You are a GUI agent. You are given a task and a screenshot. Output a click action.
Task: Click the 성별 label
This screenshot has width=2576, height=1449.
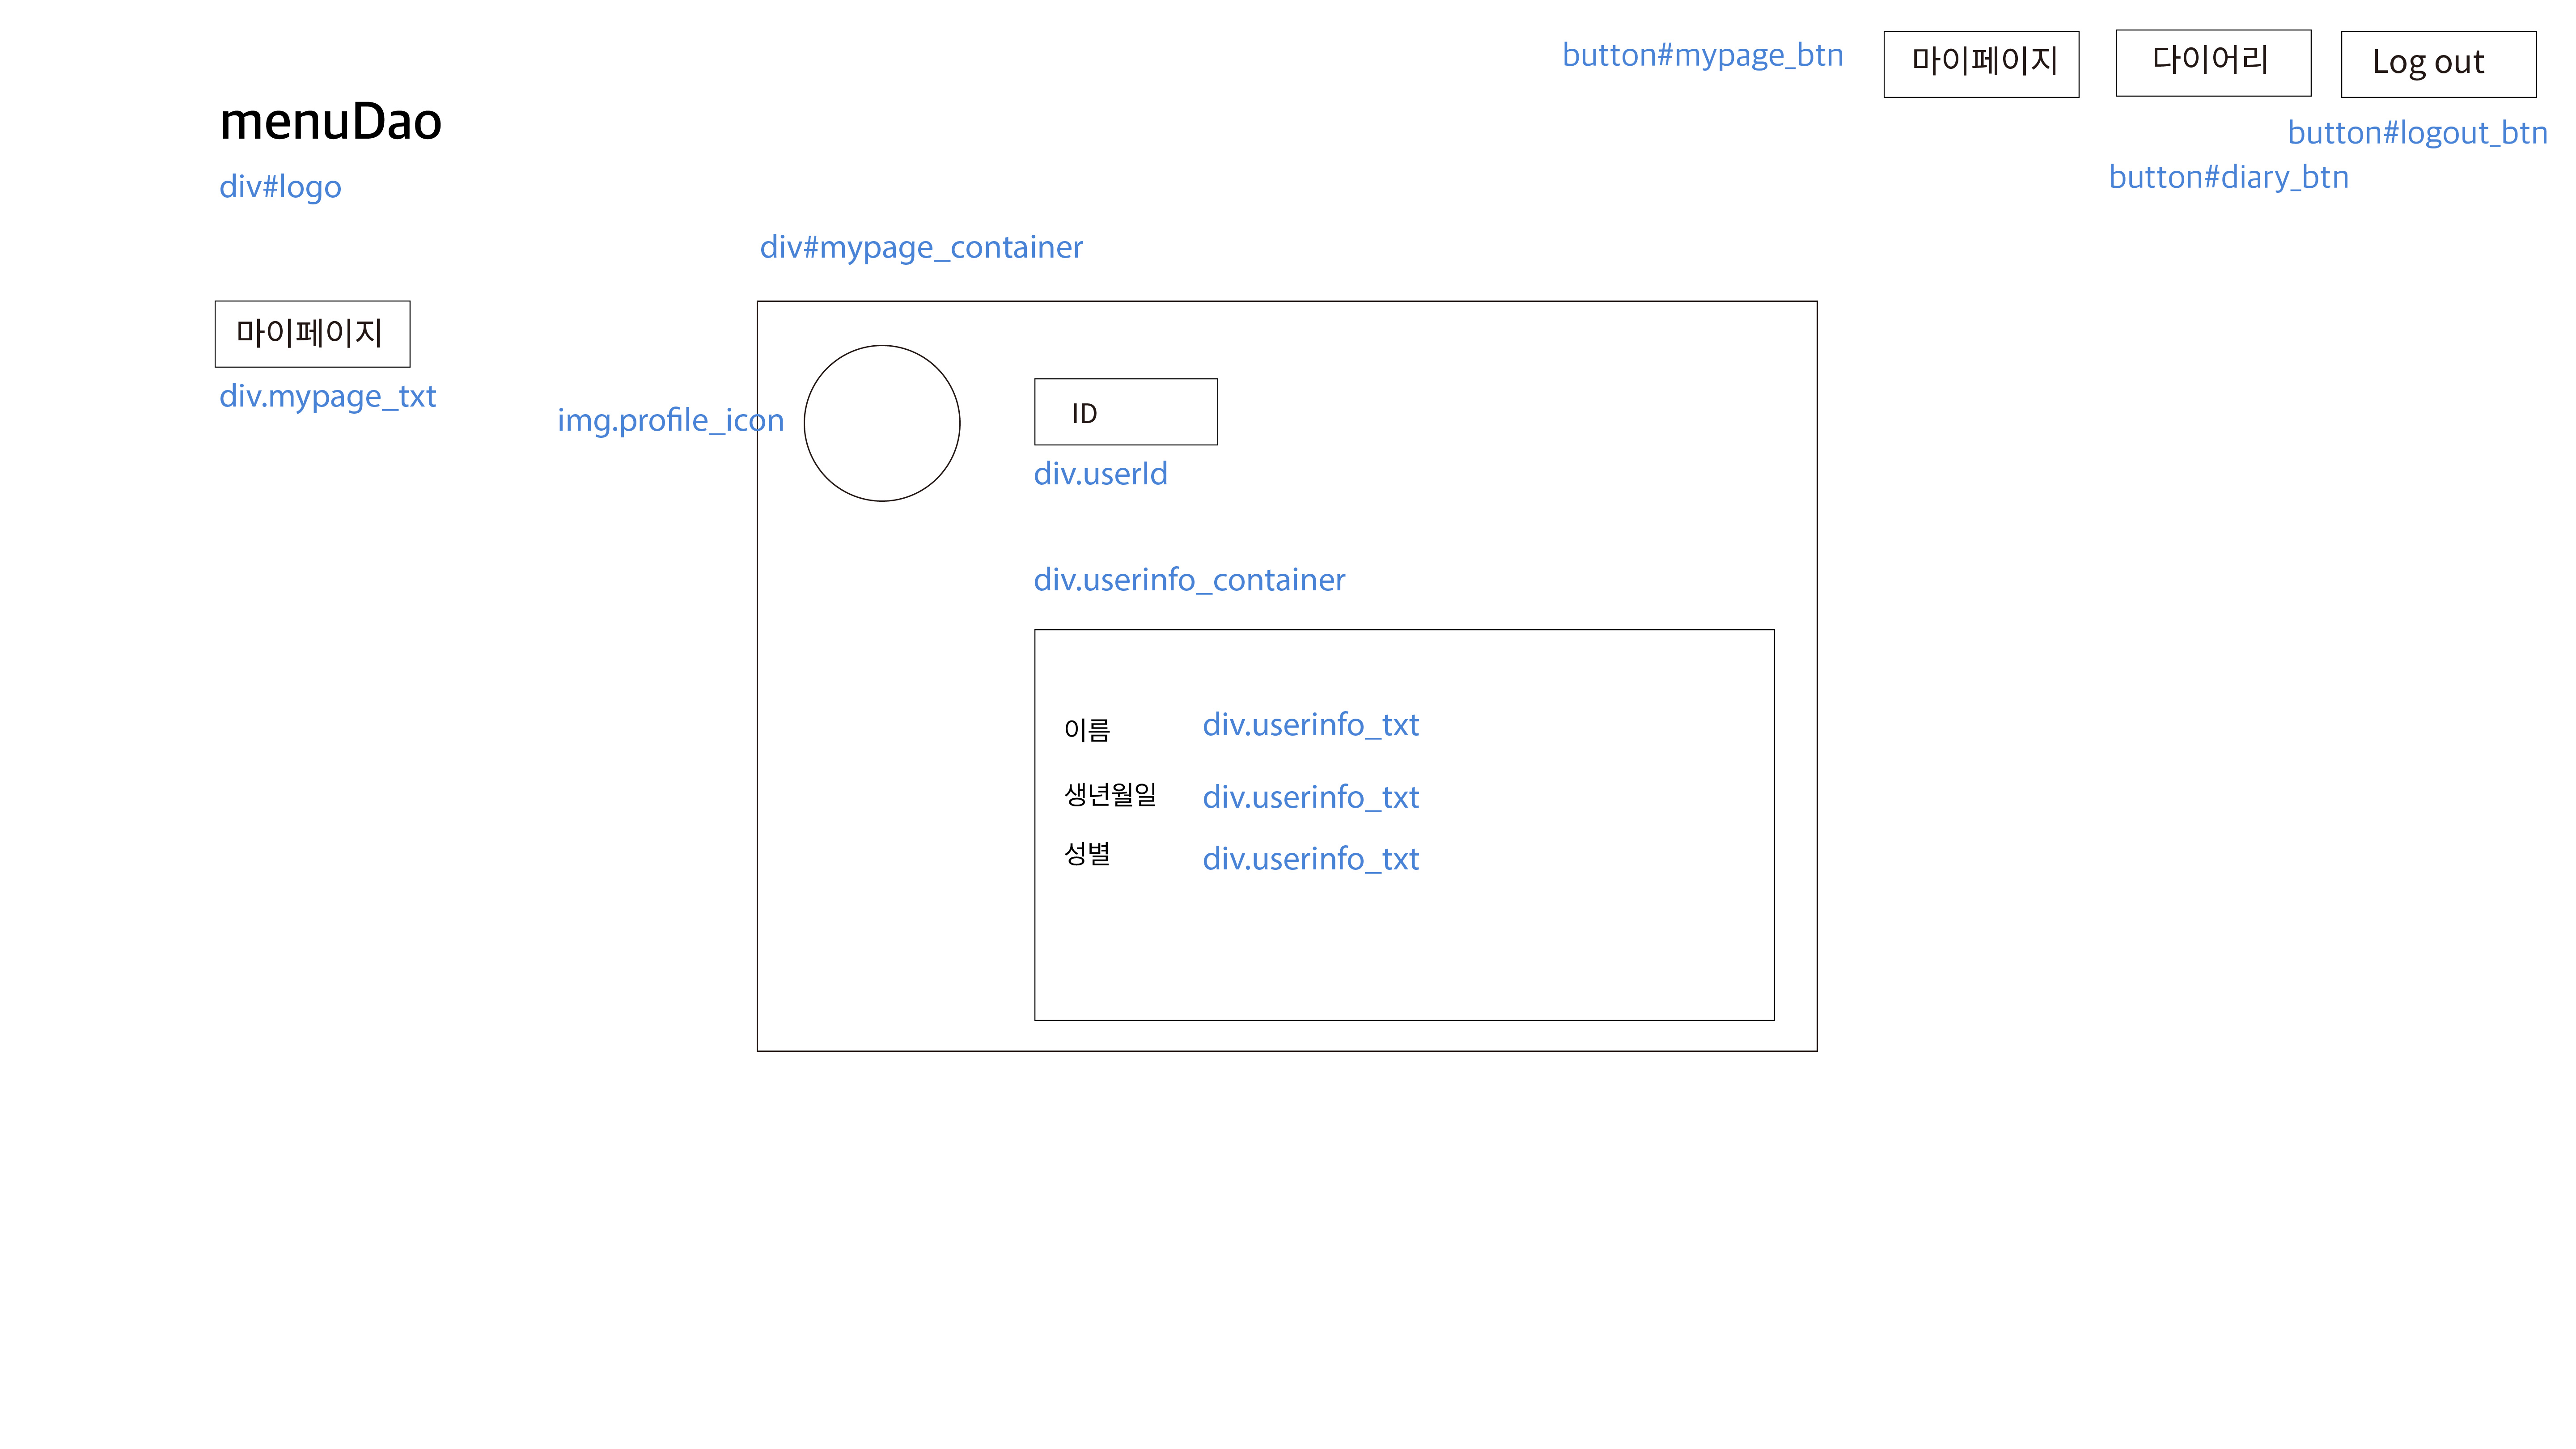click(1087, 854)
